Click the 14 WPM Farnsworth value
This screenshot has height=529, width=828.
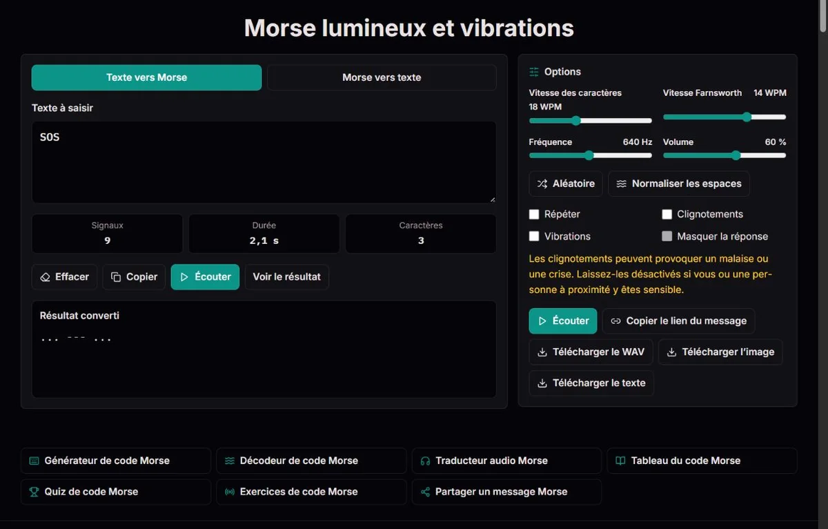770,93
